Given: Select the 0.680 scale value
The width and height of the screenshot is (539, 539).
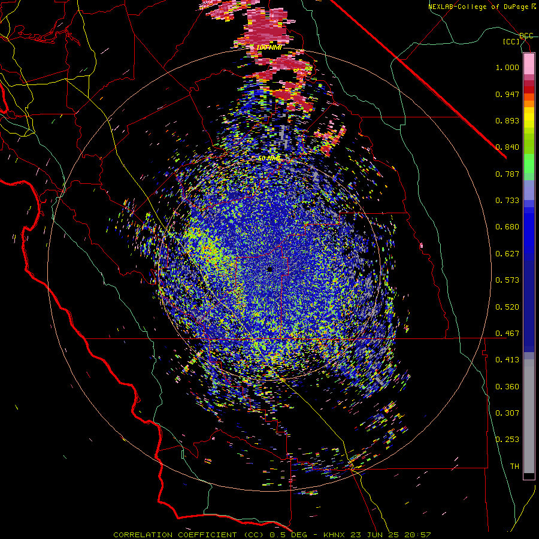Looking at the screenshot, I should click(507, 227).
